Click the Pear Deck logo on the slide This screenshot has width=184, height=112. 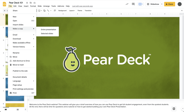point(107,59)
